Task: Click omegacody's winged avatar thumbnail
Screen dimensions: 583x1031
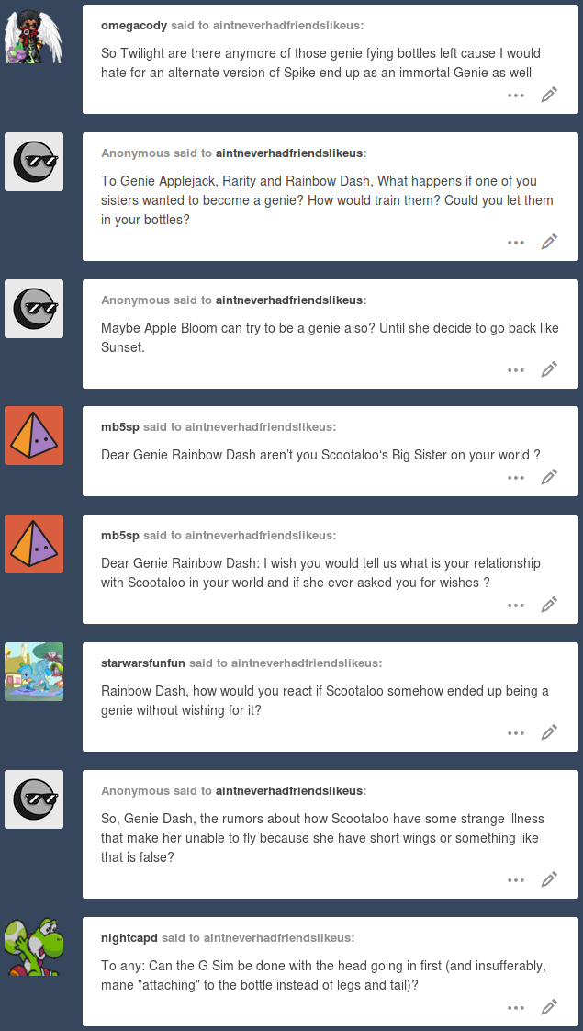Action: click(34, 34)
